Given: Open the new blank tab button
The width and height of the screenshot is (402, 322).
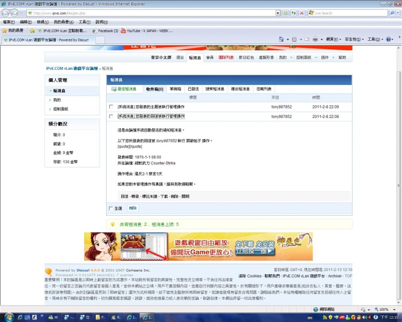Looking at the screenshot, I should point(100,40).
